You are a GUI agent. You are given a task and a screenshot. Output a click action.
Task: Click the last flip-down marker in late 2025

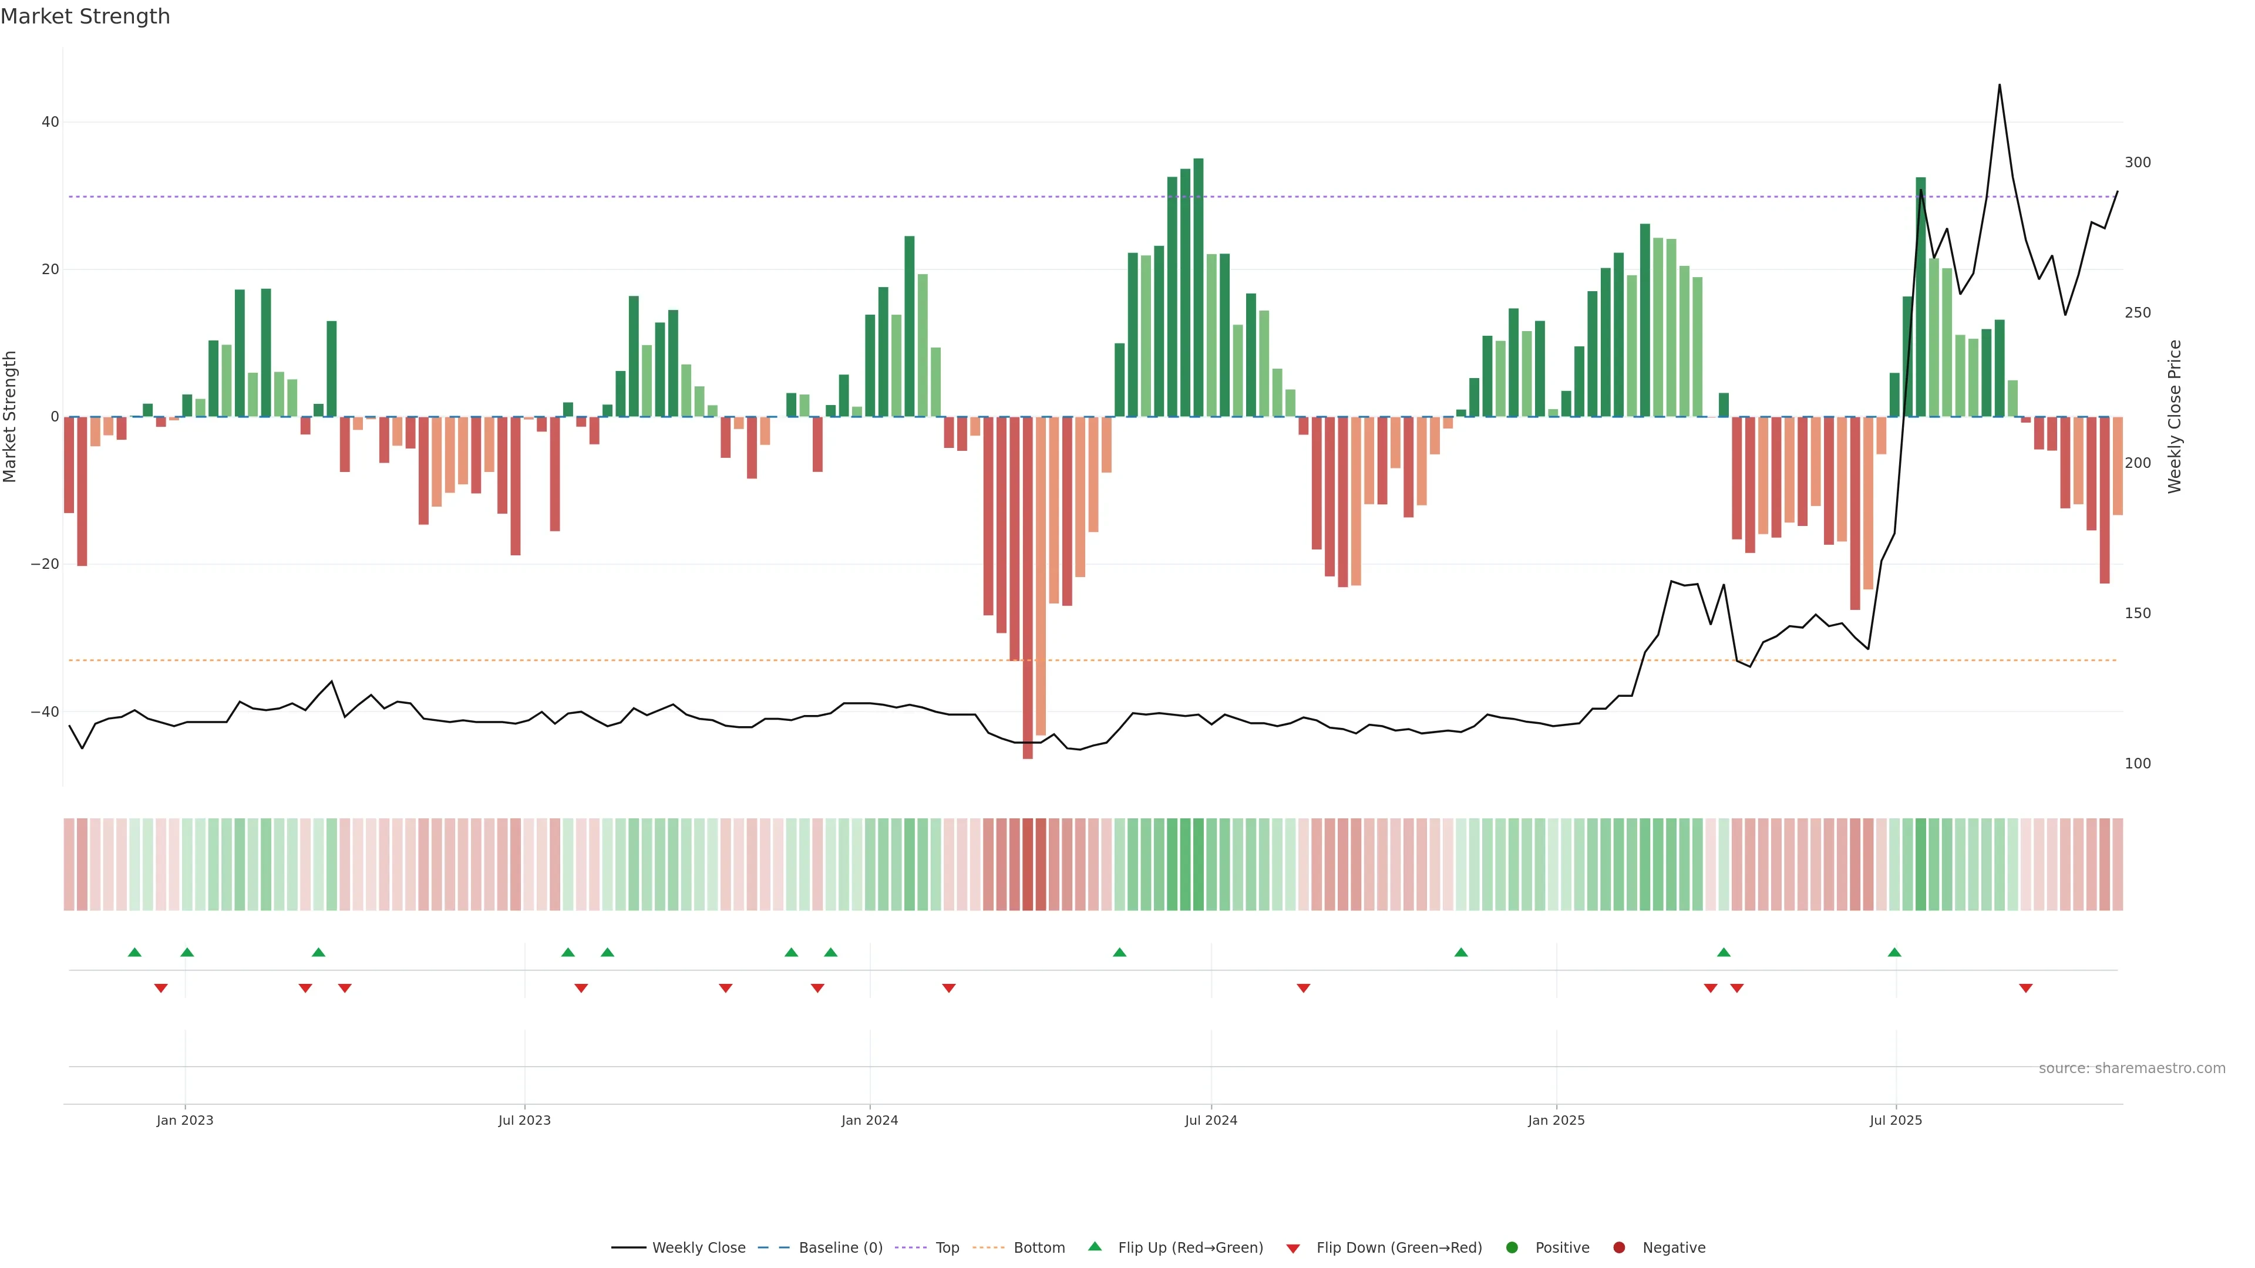2025,988
